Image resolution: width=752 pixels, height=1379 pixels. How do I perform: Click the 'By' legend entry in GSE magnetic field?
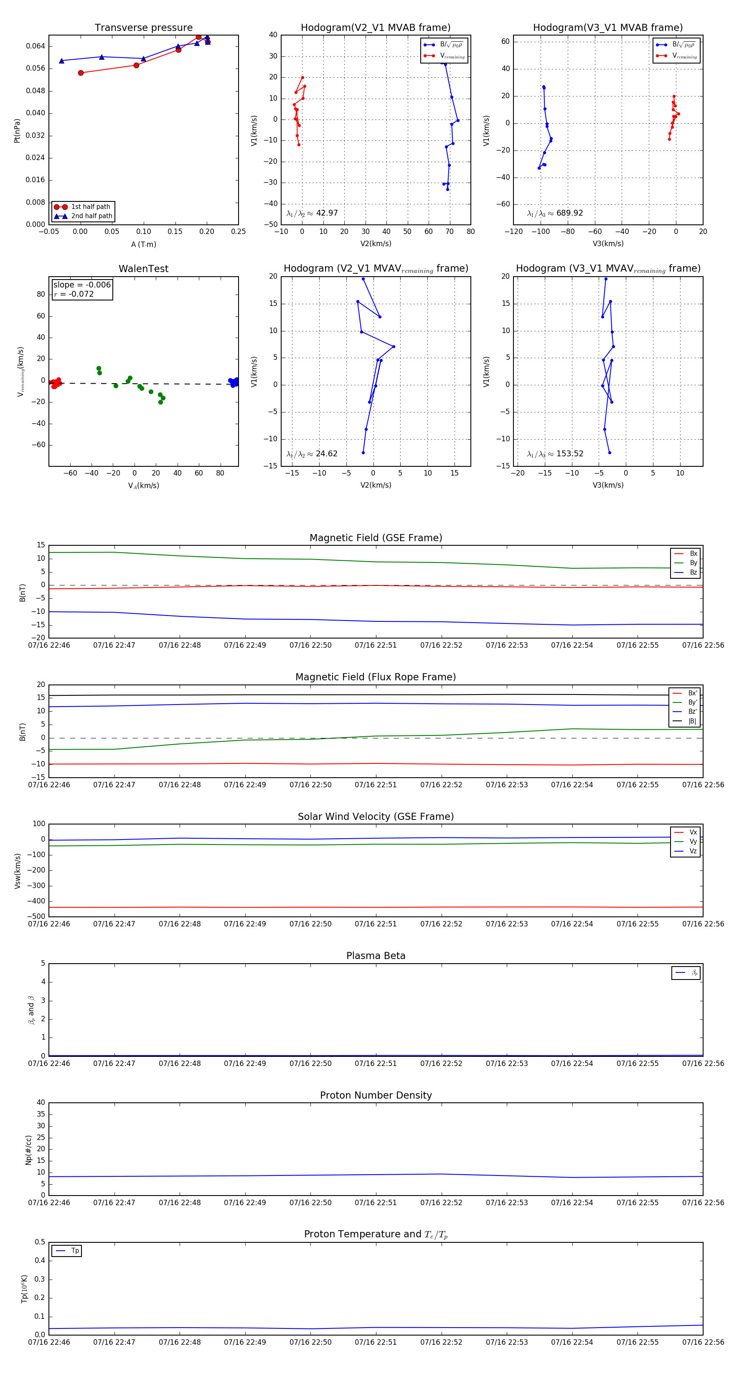point(686,562)
